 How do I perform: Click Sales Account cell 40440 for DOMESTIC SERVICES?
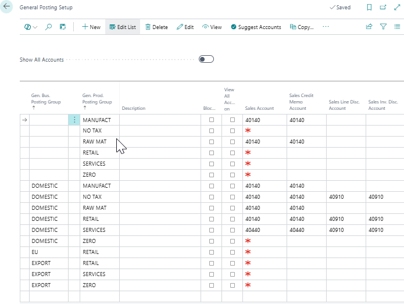[252, 230]
